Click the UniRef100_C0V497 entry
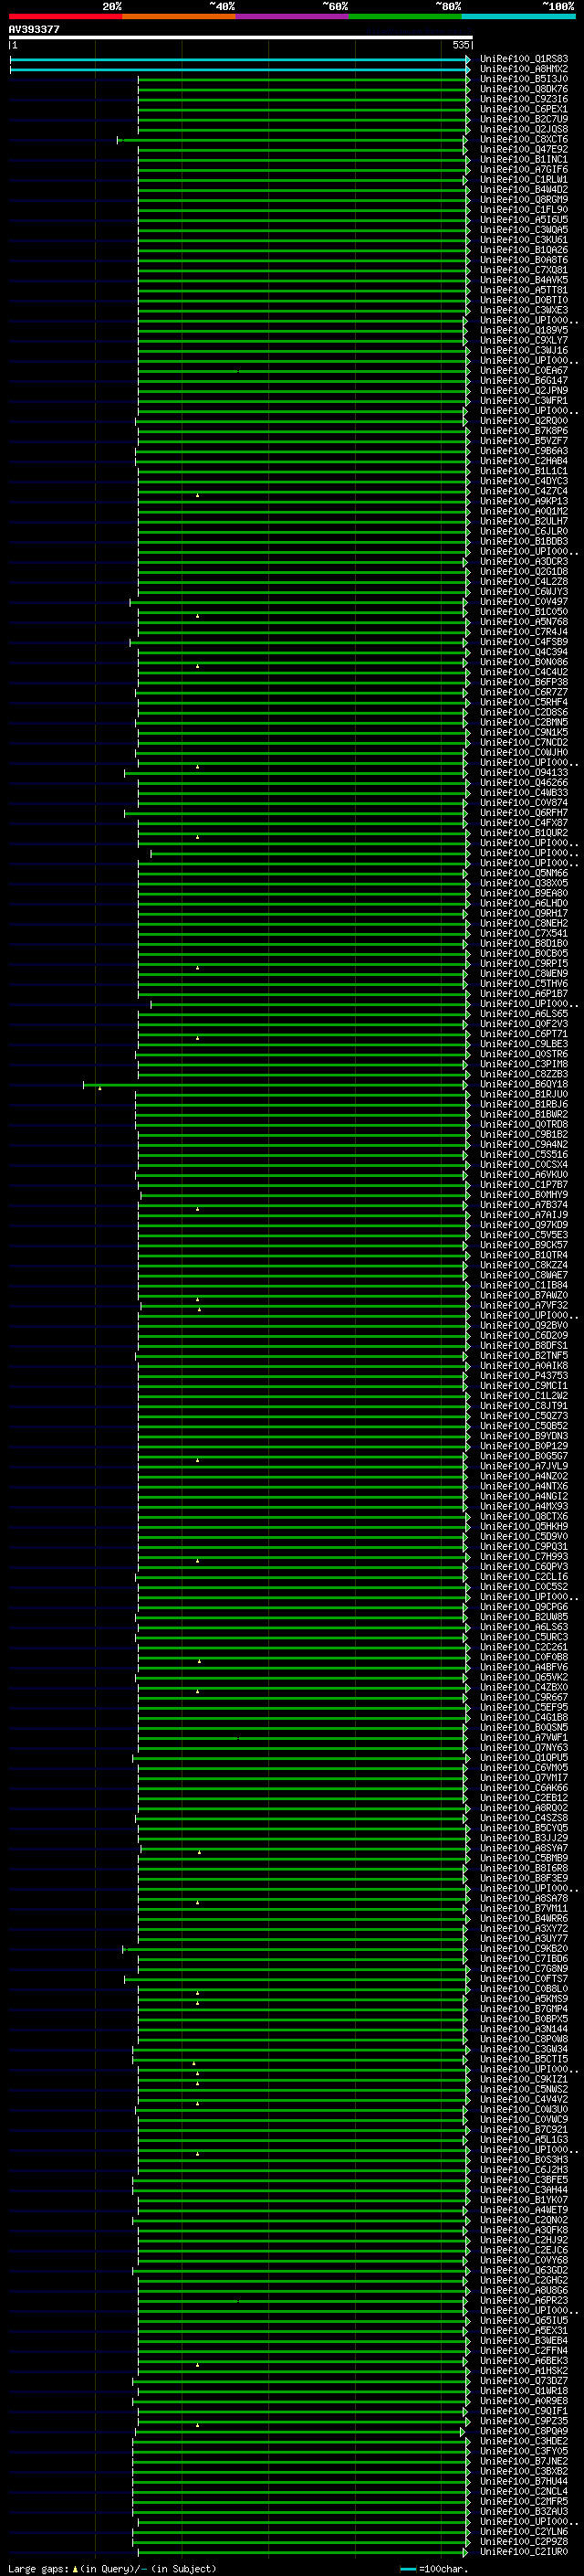584x2576 pixels. click(523, 601)
